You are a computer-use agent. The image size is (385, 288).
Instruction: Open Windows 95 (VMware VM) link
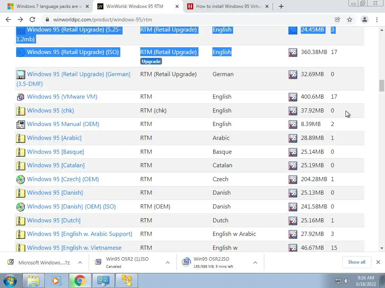[x=62, y=97]
